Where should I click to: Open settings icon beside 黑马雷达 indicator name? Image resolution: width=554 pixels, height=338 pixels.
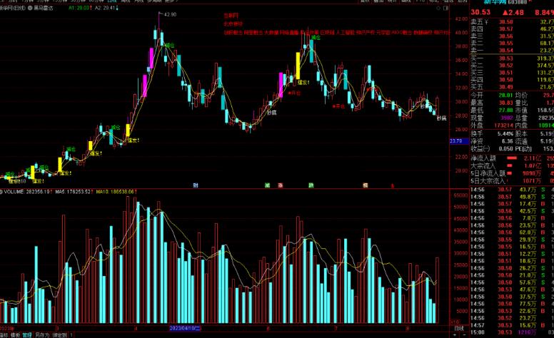tap(30, 8)
